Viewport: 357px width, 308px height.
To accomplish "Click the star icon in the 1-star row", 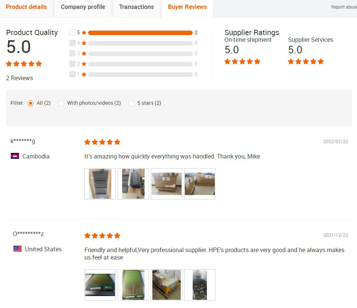I will point(84,74).
